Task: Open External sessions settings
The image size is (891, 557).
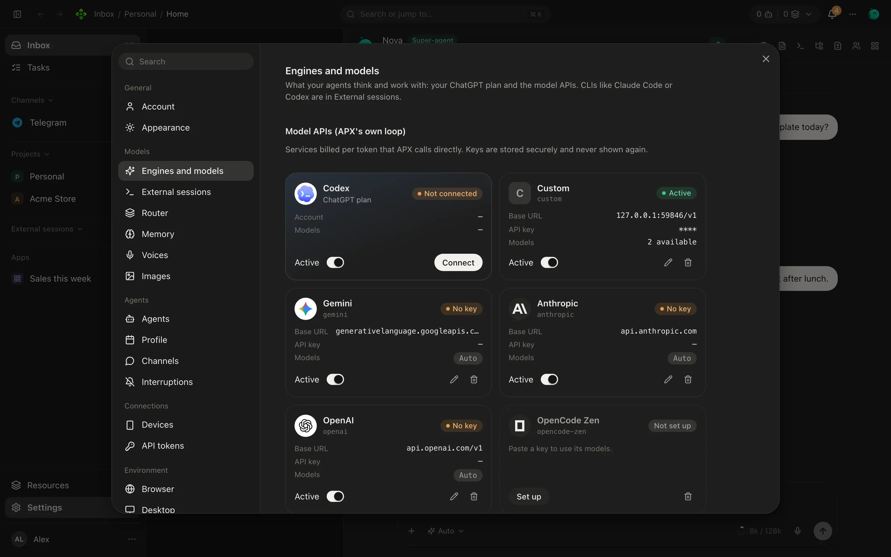Action: click(186, 192)
